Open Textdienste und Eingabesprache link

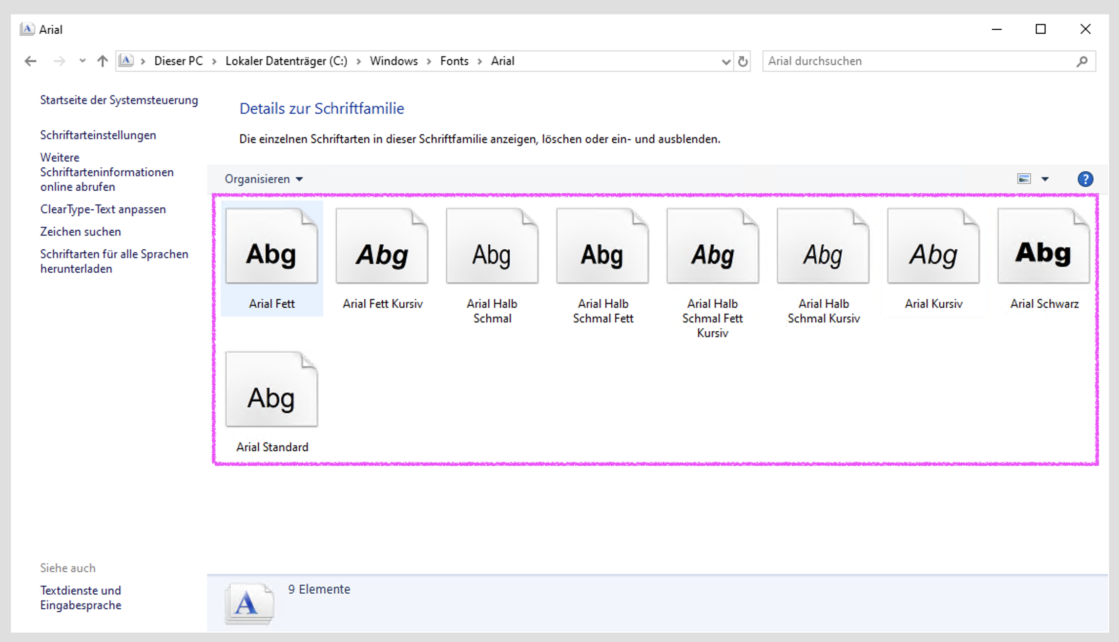(81, 598)
